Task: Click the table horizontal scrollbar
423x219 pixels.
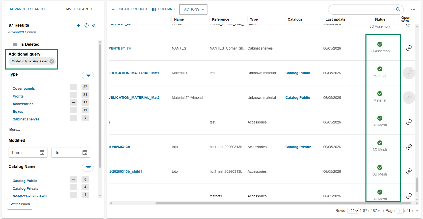Action: (283, 203)
